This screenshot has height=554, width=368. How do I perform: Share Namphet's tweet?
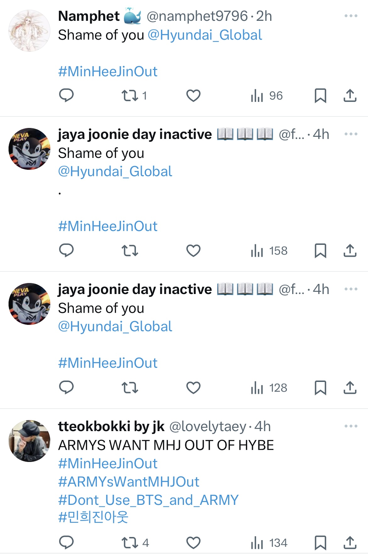coord(350,95)
